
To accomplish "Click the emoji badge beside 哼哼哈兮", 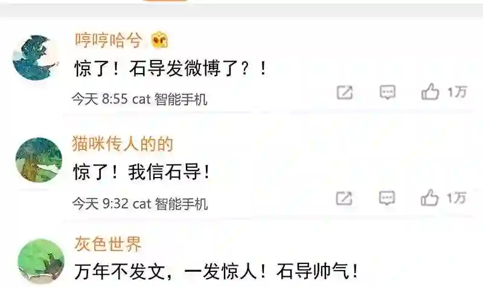I will [160, 40].
